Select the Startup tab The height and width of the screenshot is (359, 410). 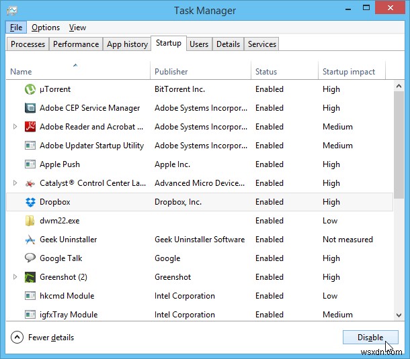(x=169, y=43)
